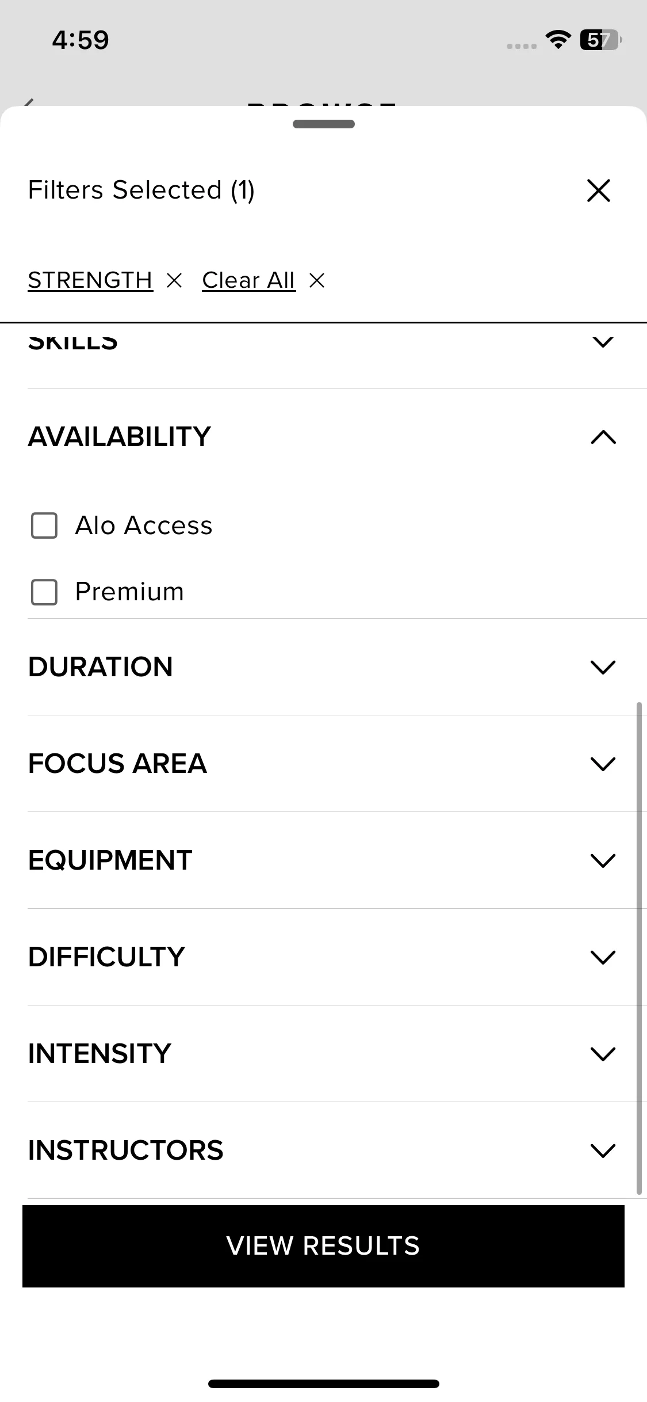
Task: Tap the X next to Clear All
Action: (x=317, y=281)
